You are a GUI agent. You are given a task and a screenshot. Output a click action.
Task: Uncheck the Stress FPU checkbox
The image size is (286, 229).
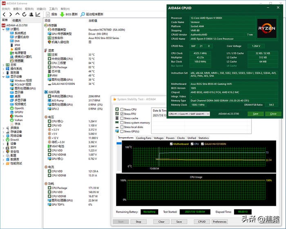(121, 114)
